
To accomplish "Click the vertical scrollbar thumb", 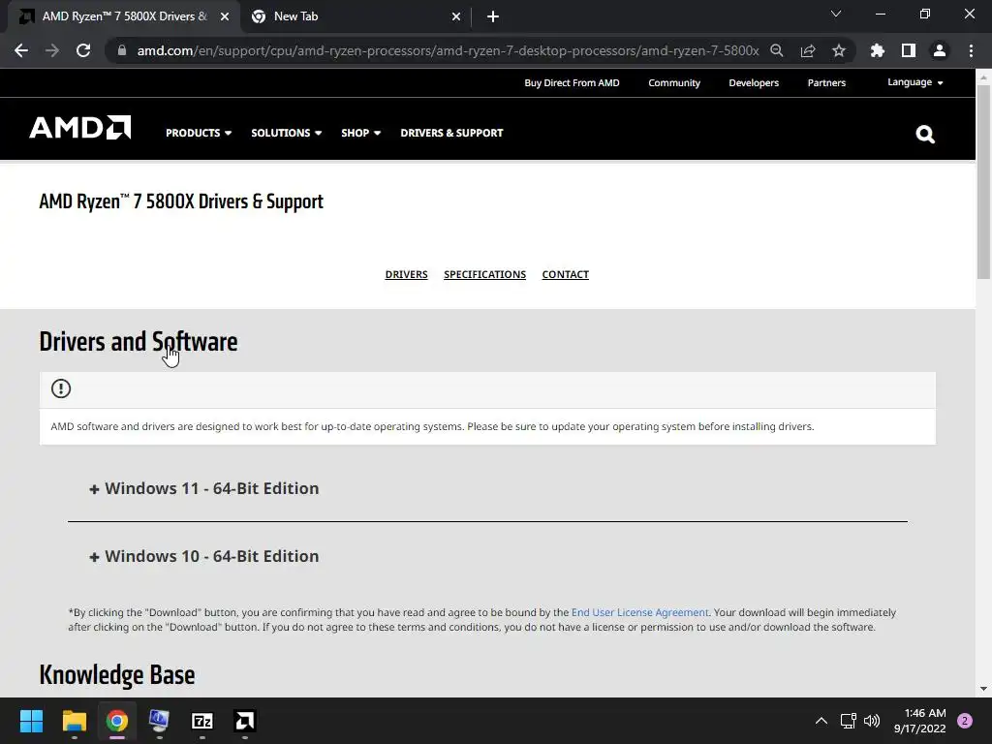I will (x=983, y=181).
